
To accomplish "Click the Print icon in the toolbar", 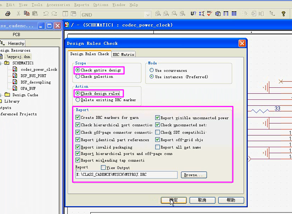I will pos(8,14).
